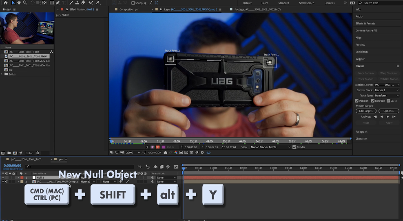Open the Motion Source dropdown
Image resolution: width=403 pixels, height=221 pixels.
(x=386, y=85)
